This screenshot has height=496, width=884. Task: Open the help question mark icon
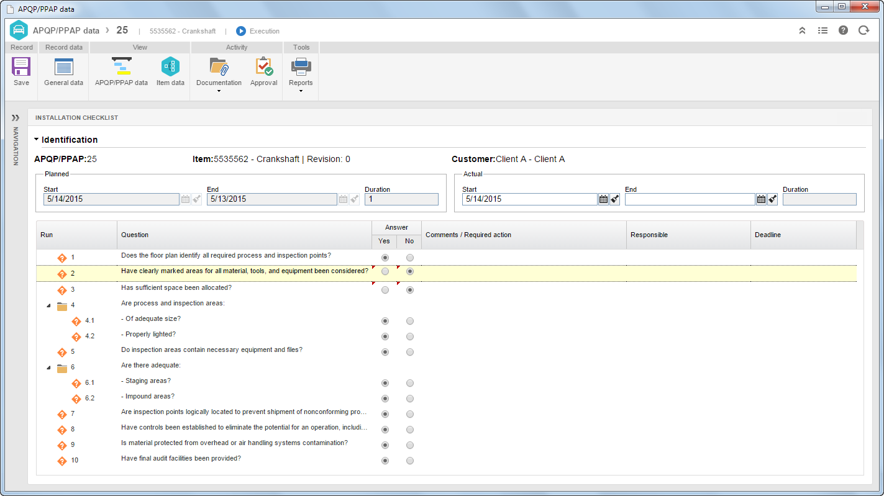843,30
